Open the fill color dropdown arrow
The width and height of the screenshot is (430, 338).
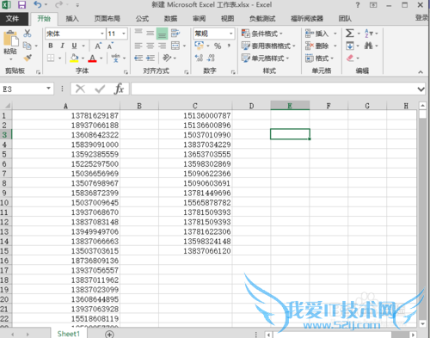coord(83,58)
